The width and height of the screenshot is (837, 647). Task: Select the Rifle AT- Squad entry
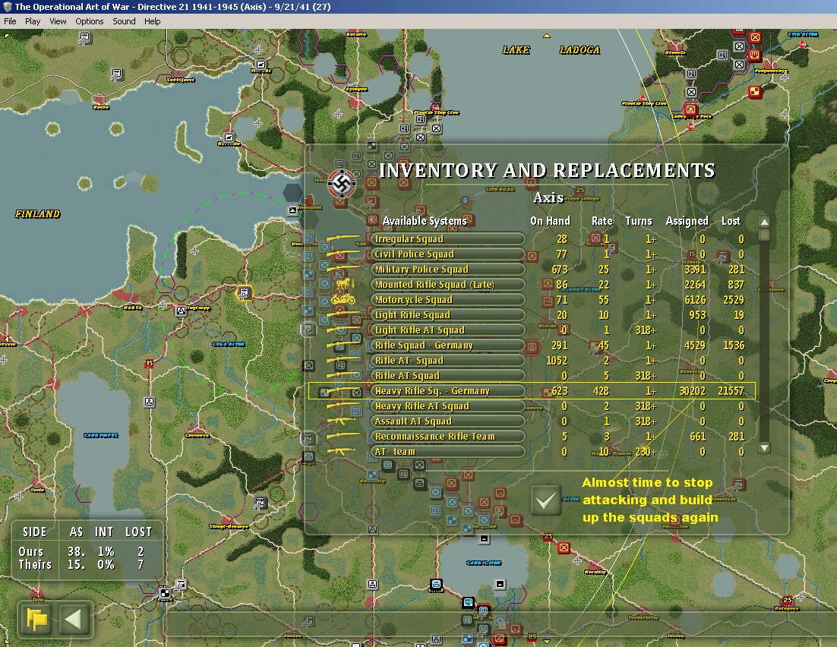coord(447,361)
